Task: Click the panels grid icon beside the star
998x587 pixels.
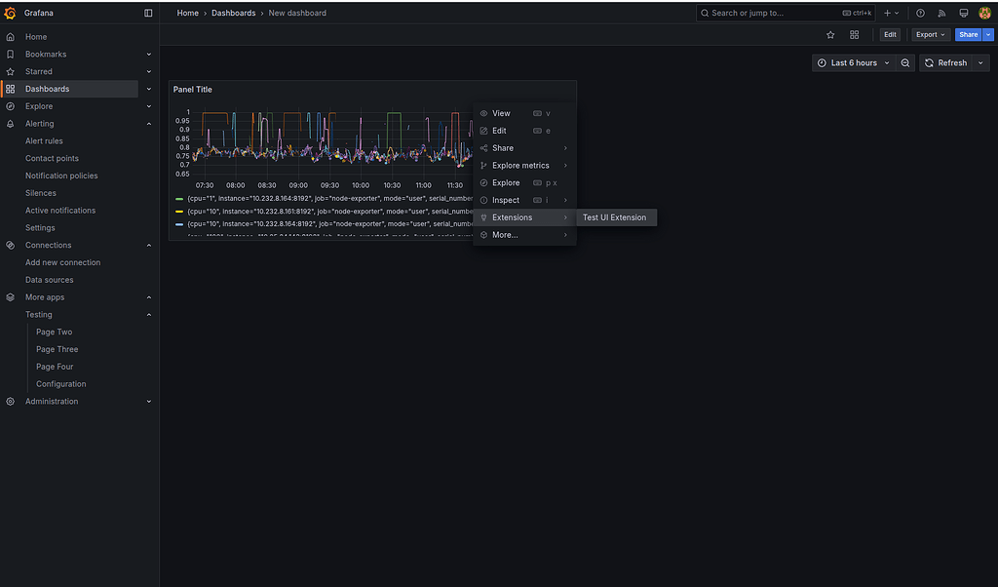Action: pyautogui.click(x=854, y=34)
